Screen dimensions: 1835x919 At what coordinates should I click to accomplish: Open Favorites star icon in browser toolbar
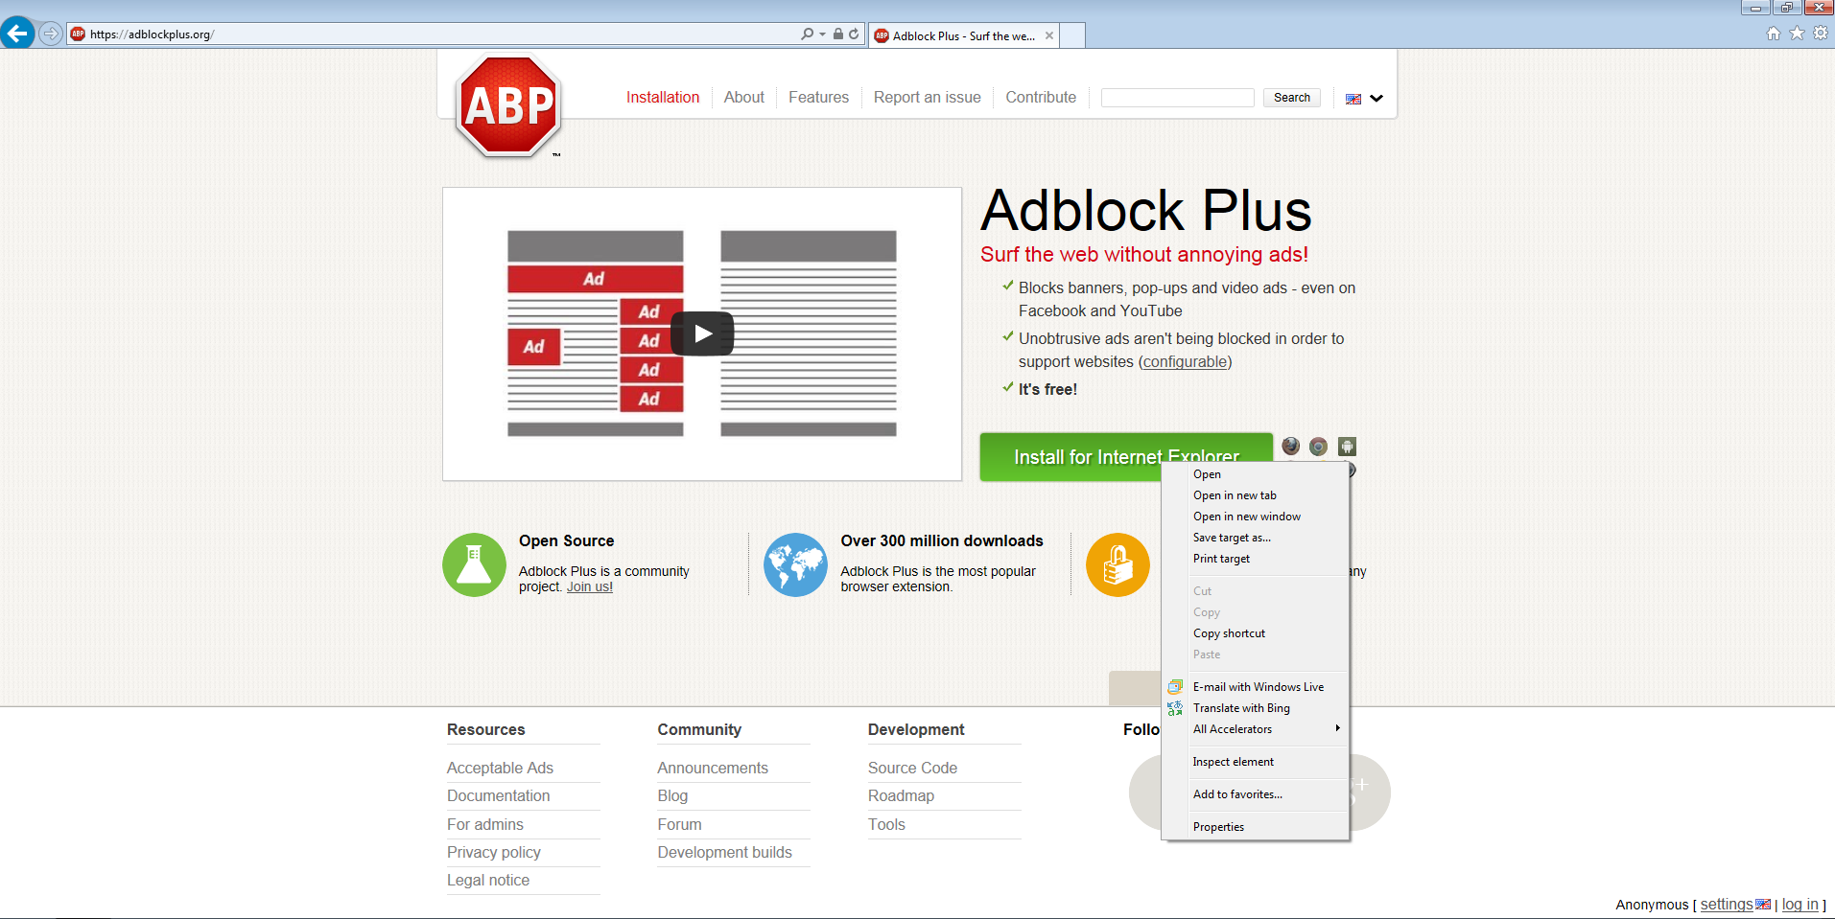pyautogui.click(x=1797, y=34)
